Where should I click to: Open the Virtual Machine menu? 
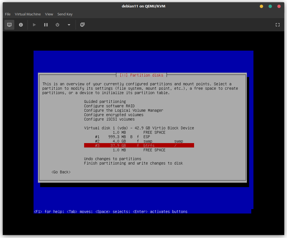pos(28,14)
